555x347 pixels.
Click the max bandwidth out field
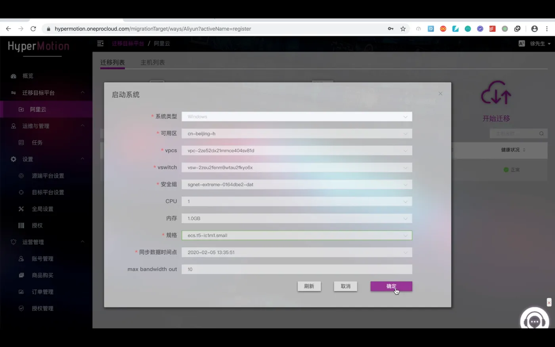[x=297, y=269]
